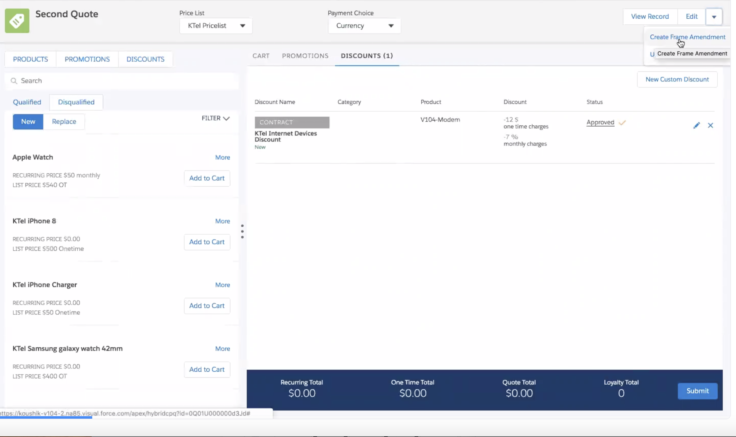This screenshot has height=437, width=736.
Task: Add KTel iPhone 8 to cart
Action: pyautogui.click(x=207, y=242)
